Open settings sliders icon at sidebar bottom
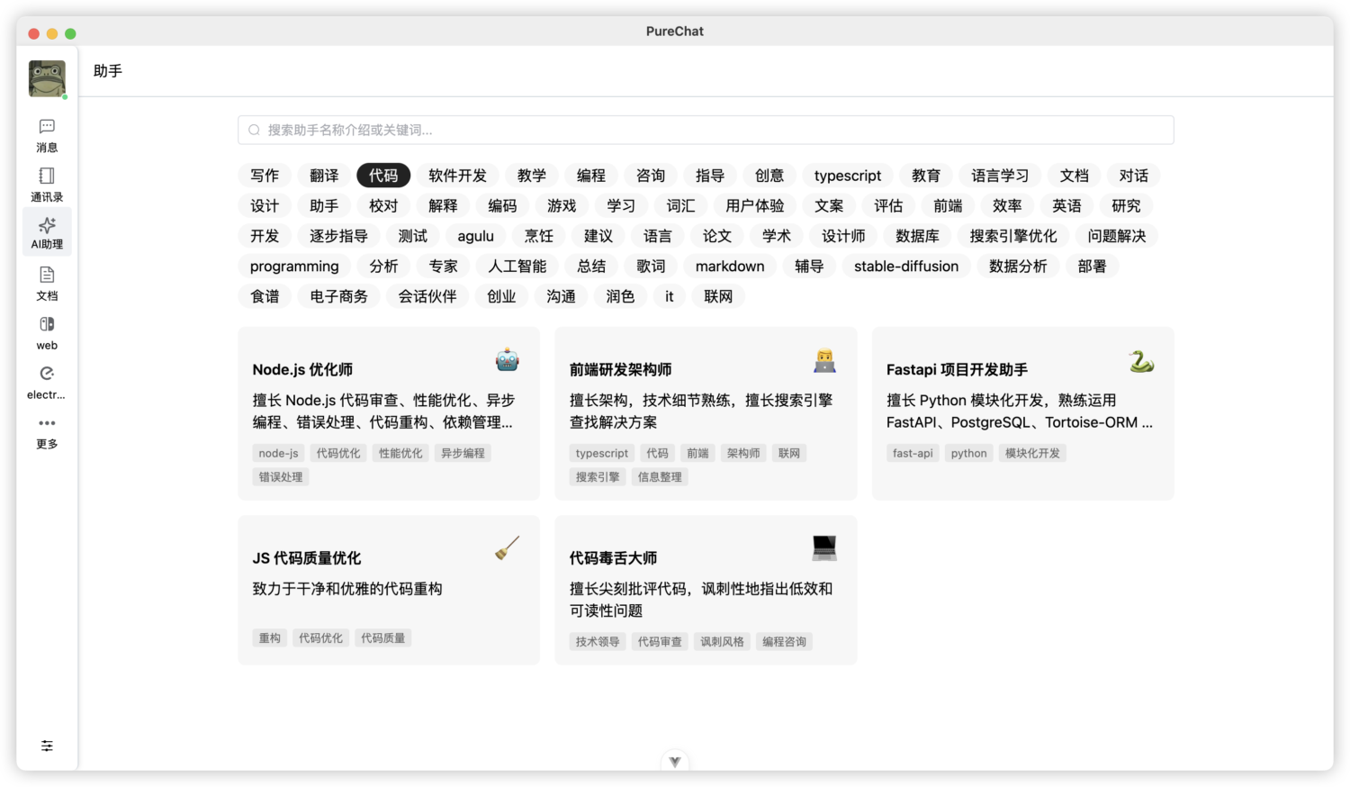 coord(47,746)
